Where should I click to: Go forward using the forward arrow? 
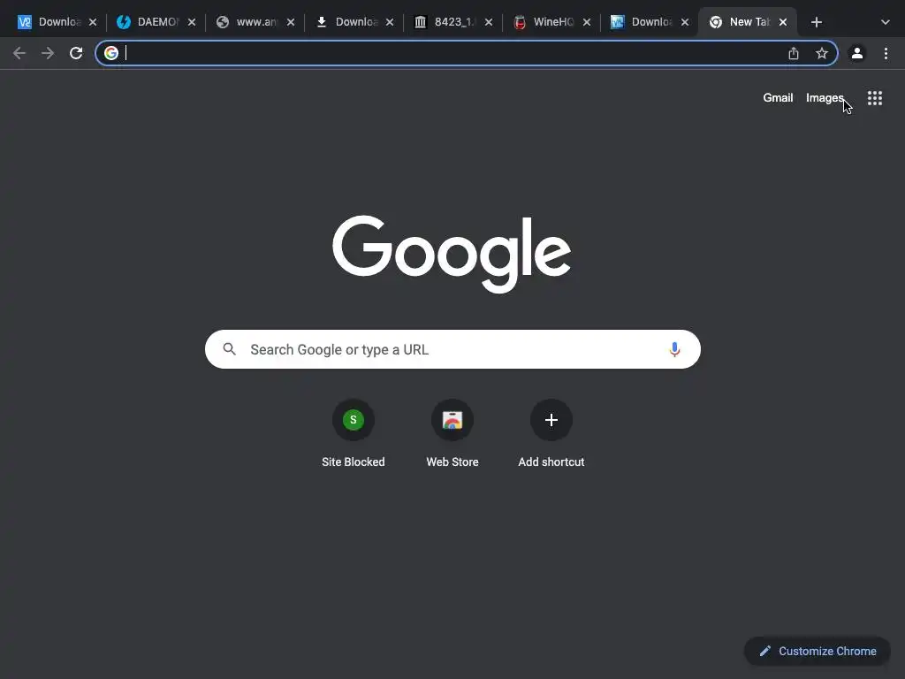coord(48,53)
